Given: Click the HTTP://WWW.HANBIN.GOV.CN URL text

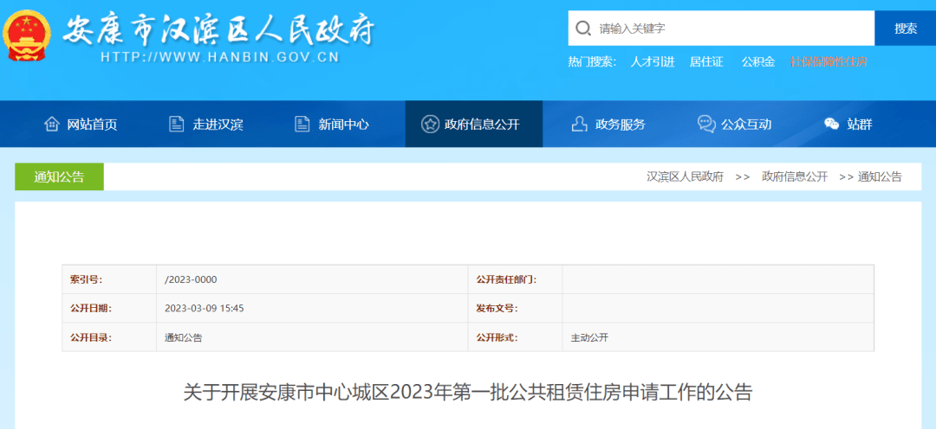Looking at the screenshot, I should pyautogui.click(x=219, y=58).
